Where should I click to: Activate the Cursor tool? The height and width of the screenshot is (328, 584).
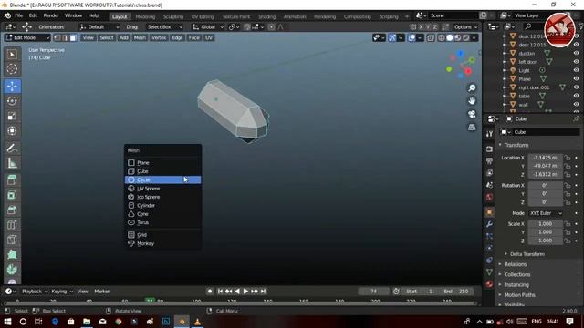point(12,69)
